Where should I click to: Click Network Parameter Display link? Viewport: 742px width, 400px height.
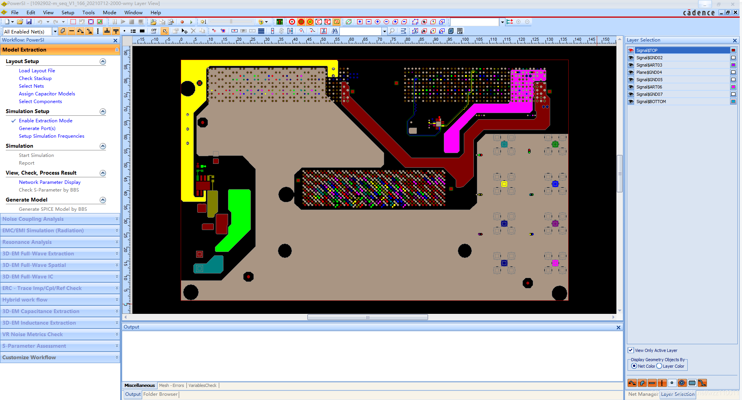pyautogui.click(x=50, y=182)
